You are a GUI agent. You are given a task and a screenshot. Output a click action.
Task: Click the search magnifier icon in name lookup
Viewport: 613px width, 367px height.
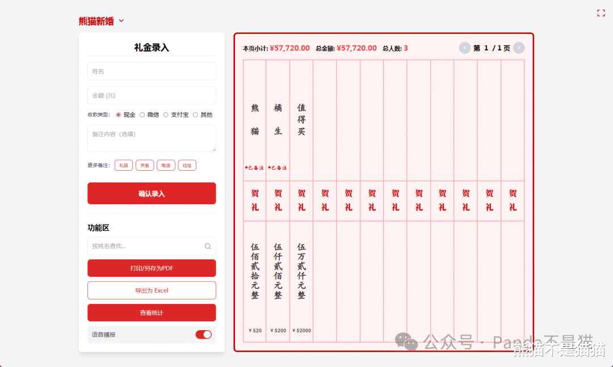208,246
